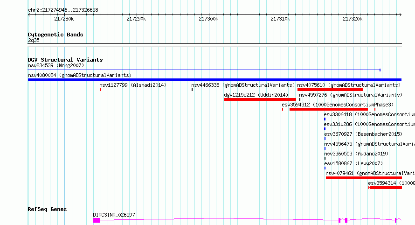Click the 217310k ruler tick label
Viewport: 415px width, 225px height.
pyautogui.click(x=280, y=19)
